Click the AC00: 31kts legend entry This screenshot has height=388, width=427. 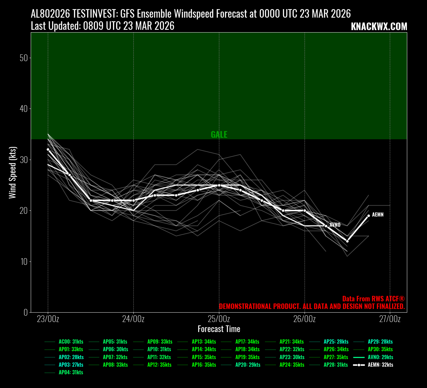pos(71,342)
